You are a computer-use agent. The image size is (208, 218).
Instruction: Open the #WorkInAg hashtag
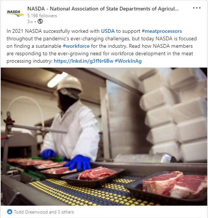tap(128, 61)
